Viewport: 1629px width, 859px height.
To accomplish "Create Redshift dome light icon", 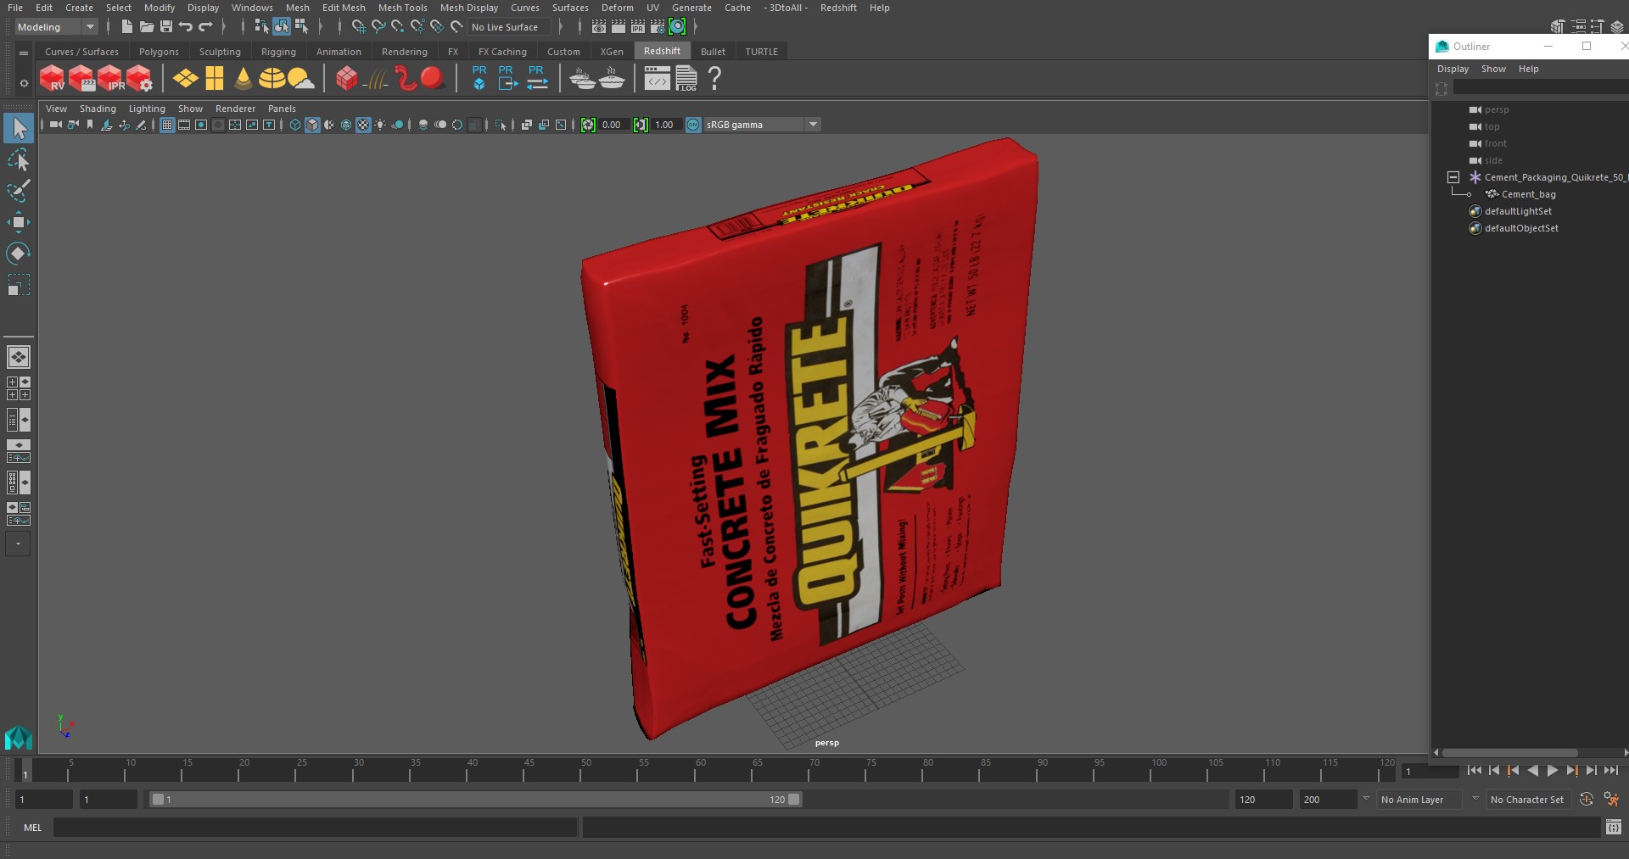I will pyautogui.click(x=271, y=78).
